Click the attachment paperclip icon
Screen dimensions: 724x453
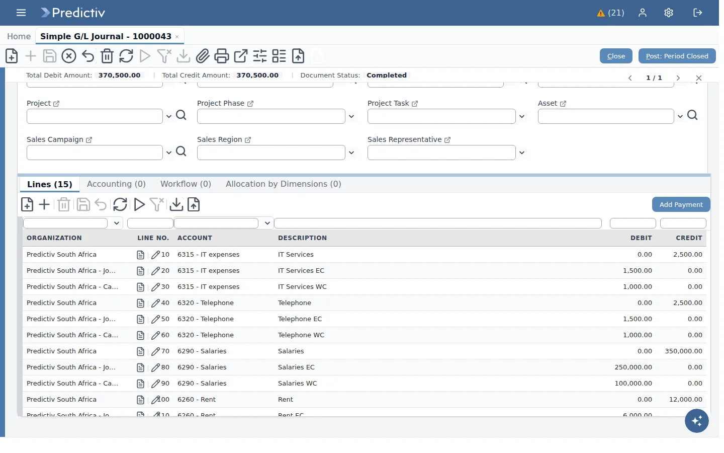(x=203, y=56)
